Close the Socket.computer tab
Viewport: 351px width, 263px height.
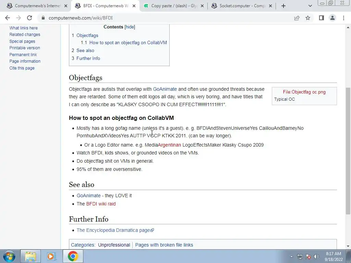tap(270, 6)
